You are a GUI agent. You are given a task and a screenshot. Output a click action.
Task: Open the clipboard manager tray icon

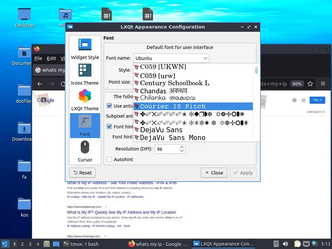(x=297, y=244)
